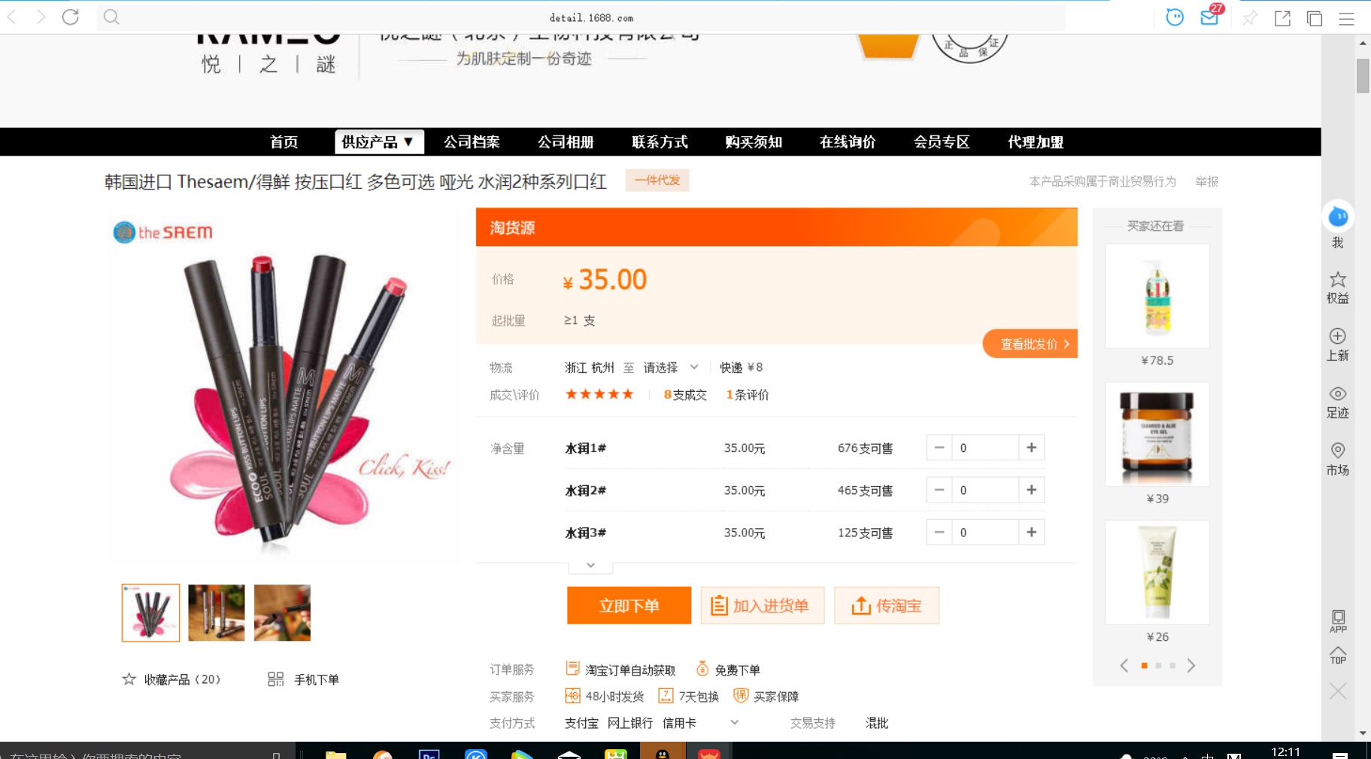Screen dimensions: 1371x759
Task: Click the 淘宝订单自动获取 service icon
Action: pyautogui.click(x=572, y=668)
